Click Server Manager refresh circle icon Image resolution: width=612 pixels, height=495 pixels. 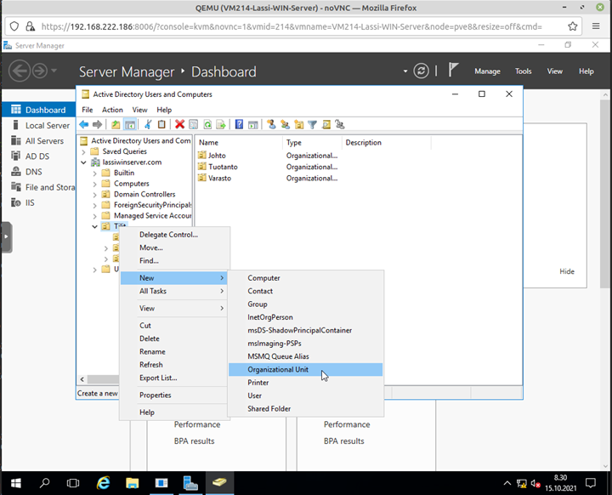click(x=421, y=71)
